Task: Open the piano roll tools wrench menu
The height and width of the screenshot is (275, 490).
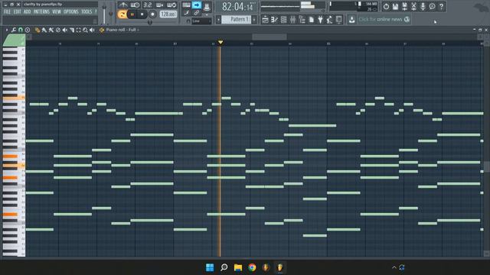Action: coord(14,30)
